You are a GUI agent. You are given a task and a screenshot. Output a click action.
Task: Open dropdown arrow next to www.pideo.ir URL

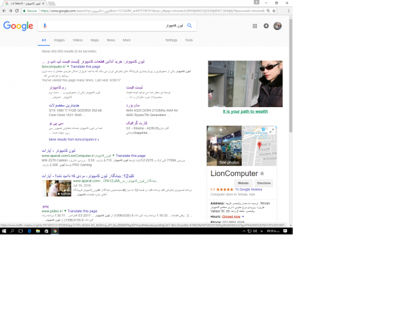pos(65,211)
